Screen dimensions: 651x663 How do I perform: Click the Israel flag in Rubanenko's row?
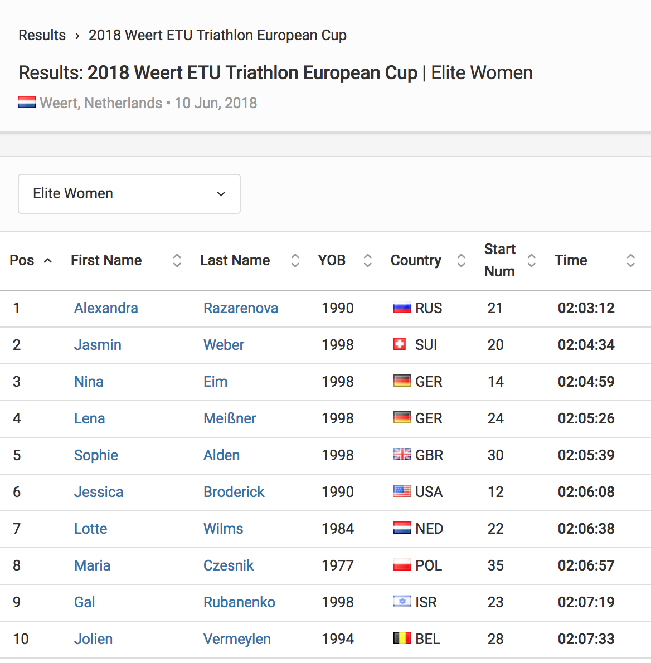[x=402, y=602]
